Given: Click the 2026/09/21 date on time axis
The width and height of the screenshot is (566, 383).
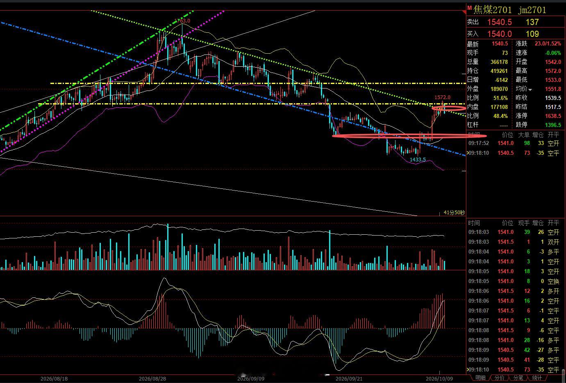Looking at the screenshot, I should point(349,378).
